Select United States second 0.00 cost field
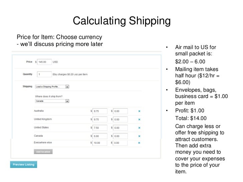 [x=121, y=128]
